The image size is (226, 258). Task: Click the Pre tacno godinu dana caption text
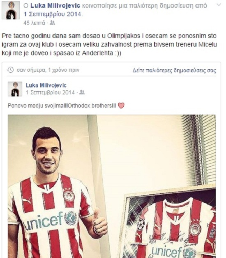(109, 45)
